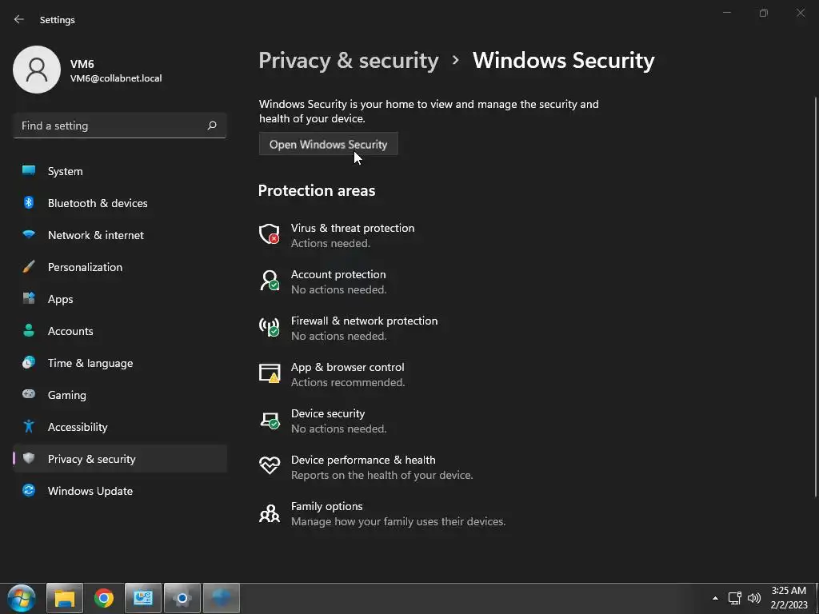Select Bluetooth & devices in sidebar
819x614 pixels.
[97, 203]
